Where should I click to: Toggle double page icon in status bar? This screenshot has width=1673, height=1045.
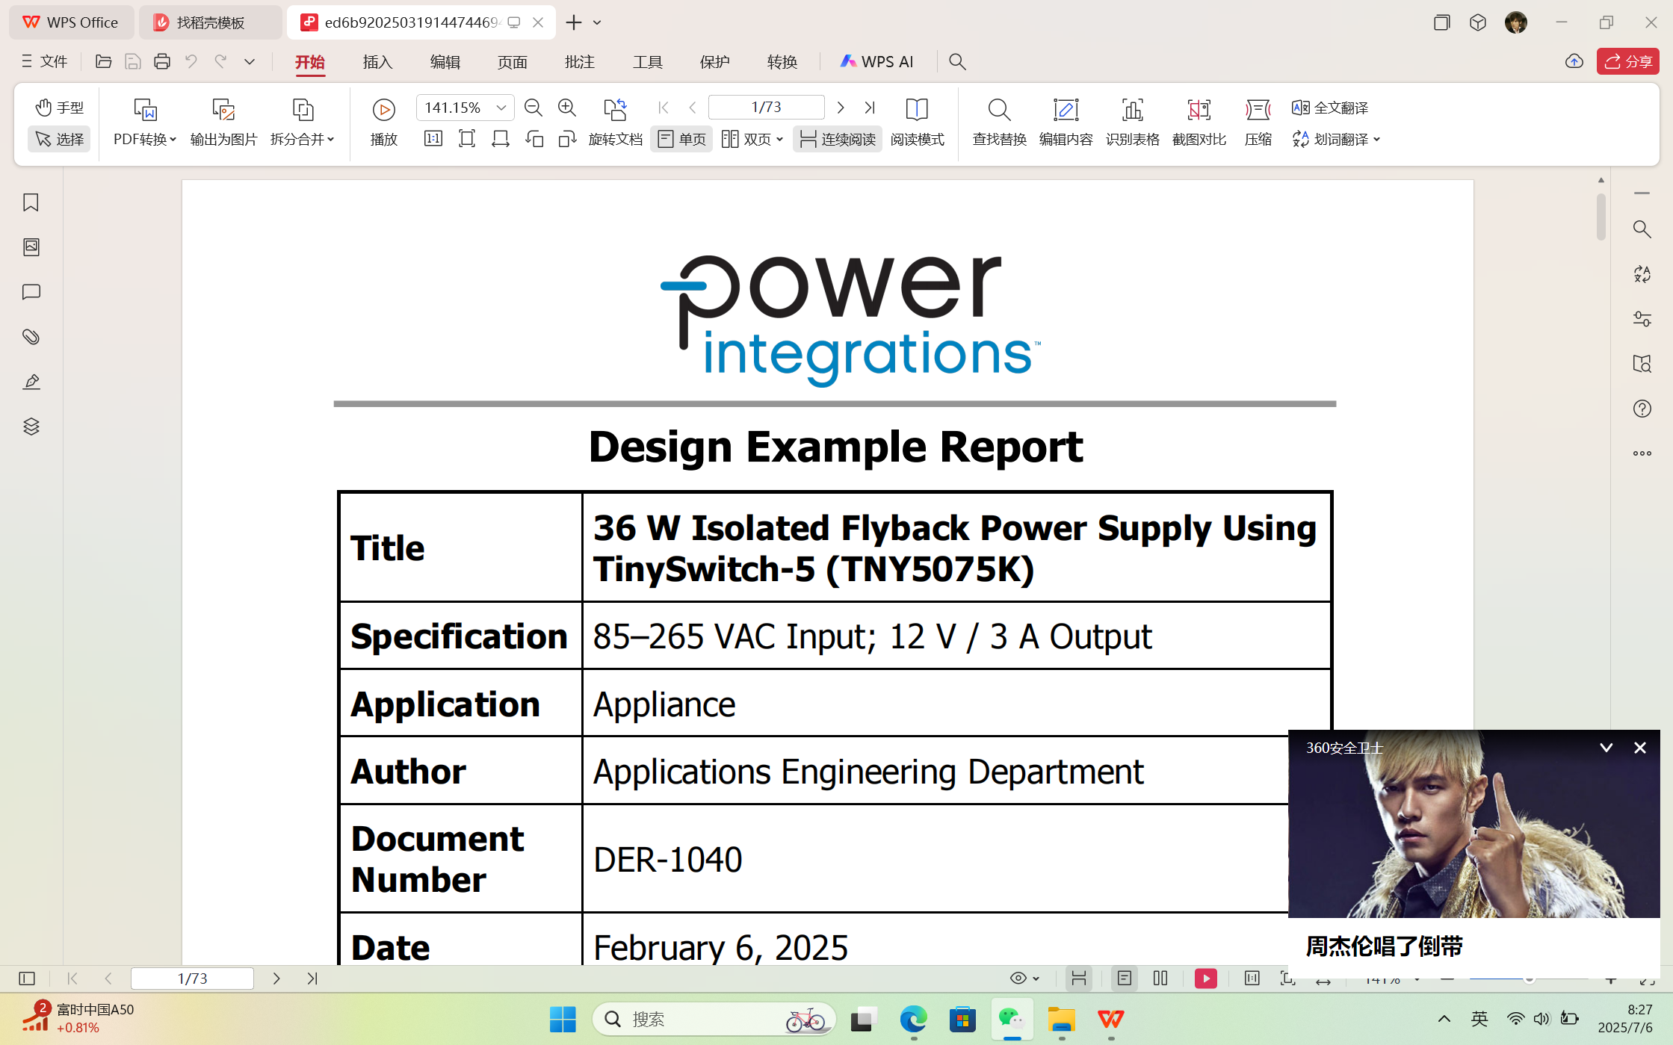click(1160, 978)
